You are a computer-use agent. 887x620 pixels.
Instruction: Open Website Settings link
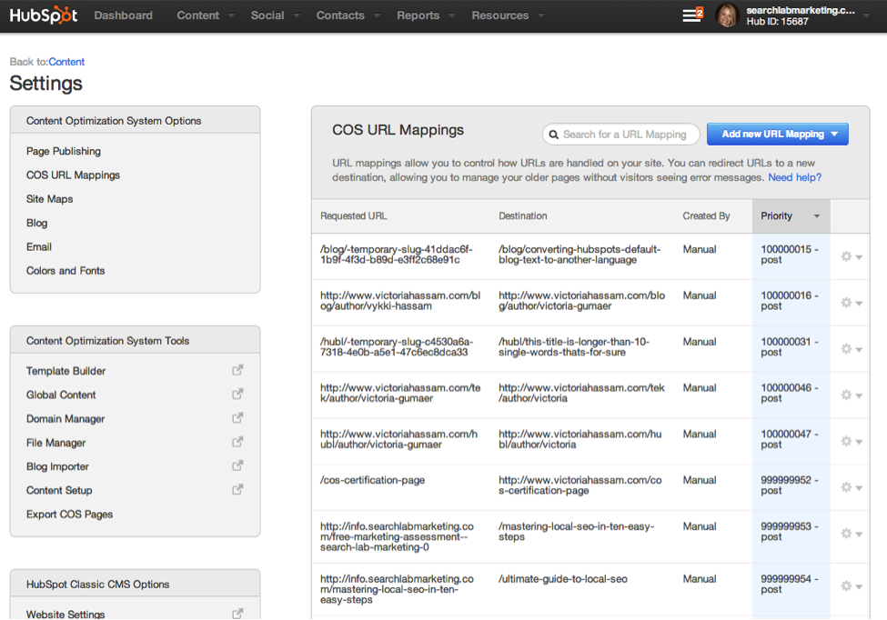point(66,614)
